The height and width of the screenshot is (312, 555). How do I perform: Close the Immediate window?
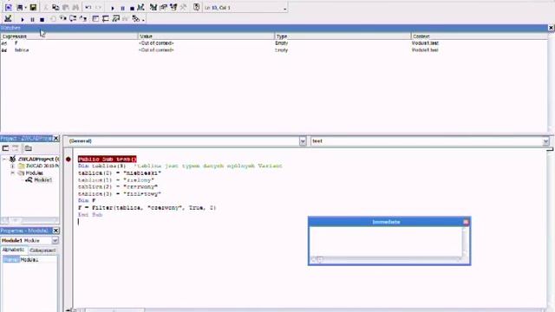(466, 222)
